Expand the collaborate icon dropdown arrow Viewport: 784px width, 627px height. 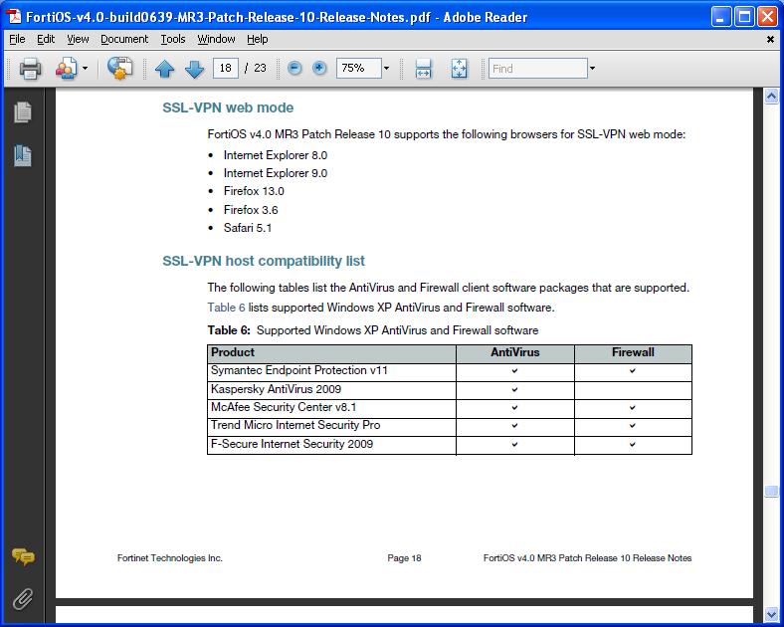click(85, 69)
